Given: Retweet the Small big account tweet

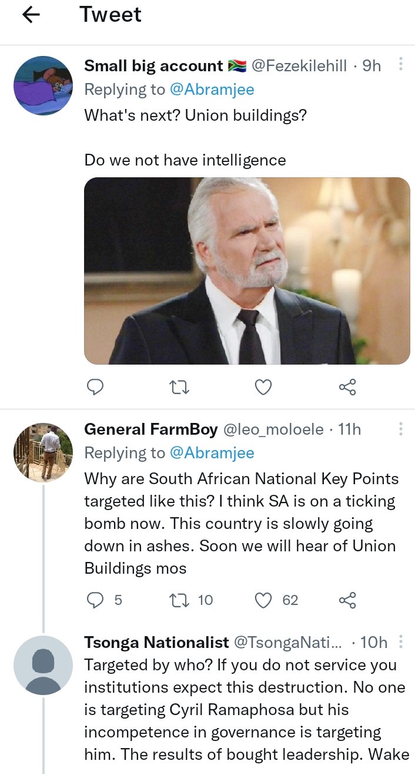Looking at the screenshot, I should [x=179, y=387].
